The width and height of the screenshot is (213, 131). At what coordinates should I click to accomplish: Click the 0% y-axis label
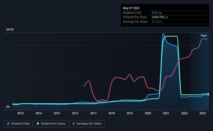8,107
